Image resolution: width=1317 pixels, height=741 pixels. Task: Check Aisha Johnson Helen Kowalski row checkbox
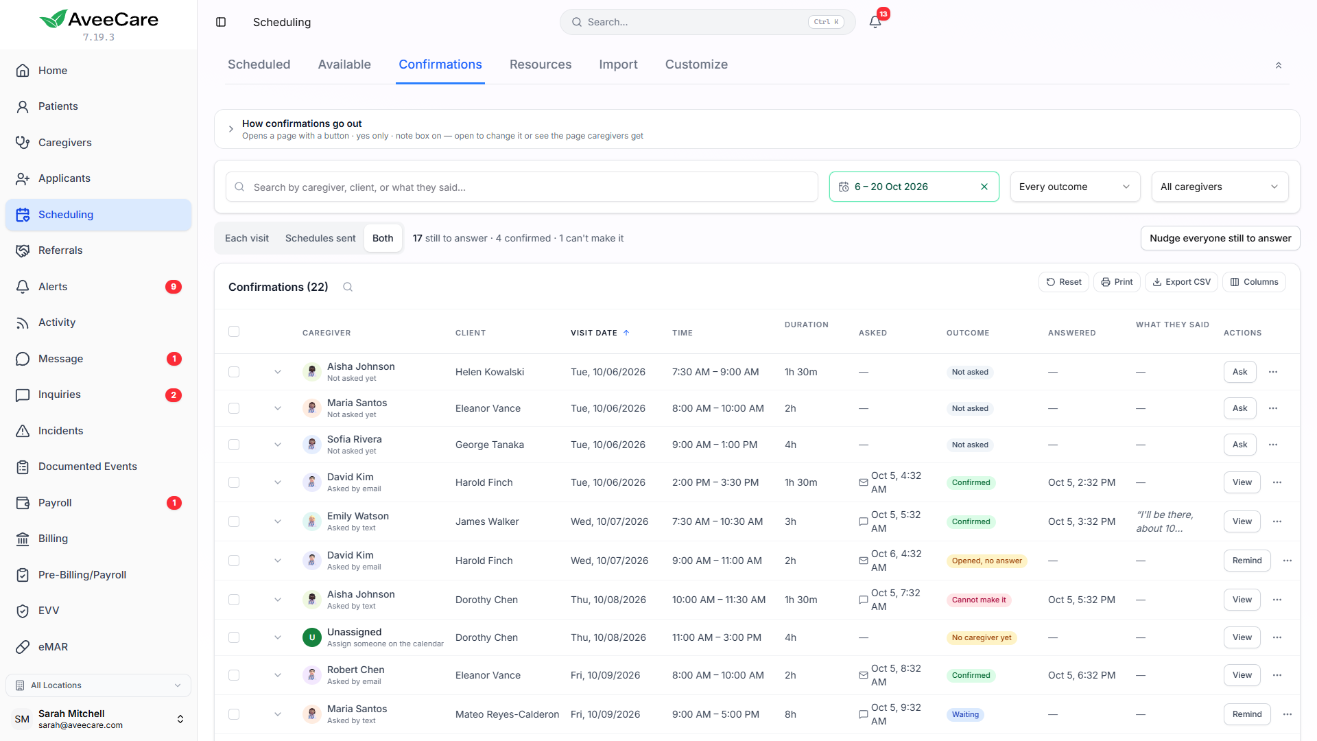point(234,372)
